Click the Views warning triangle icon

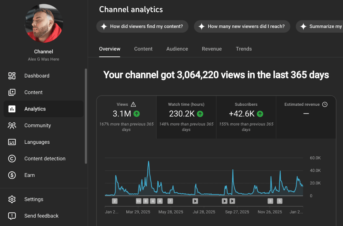pyautogui.click(x=133, y=104)
